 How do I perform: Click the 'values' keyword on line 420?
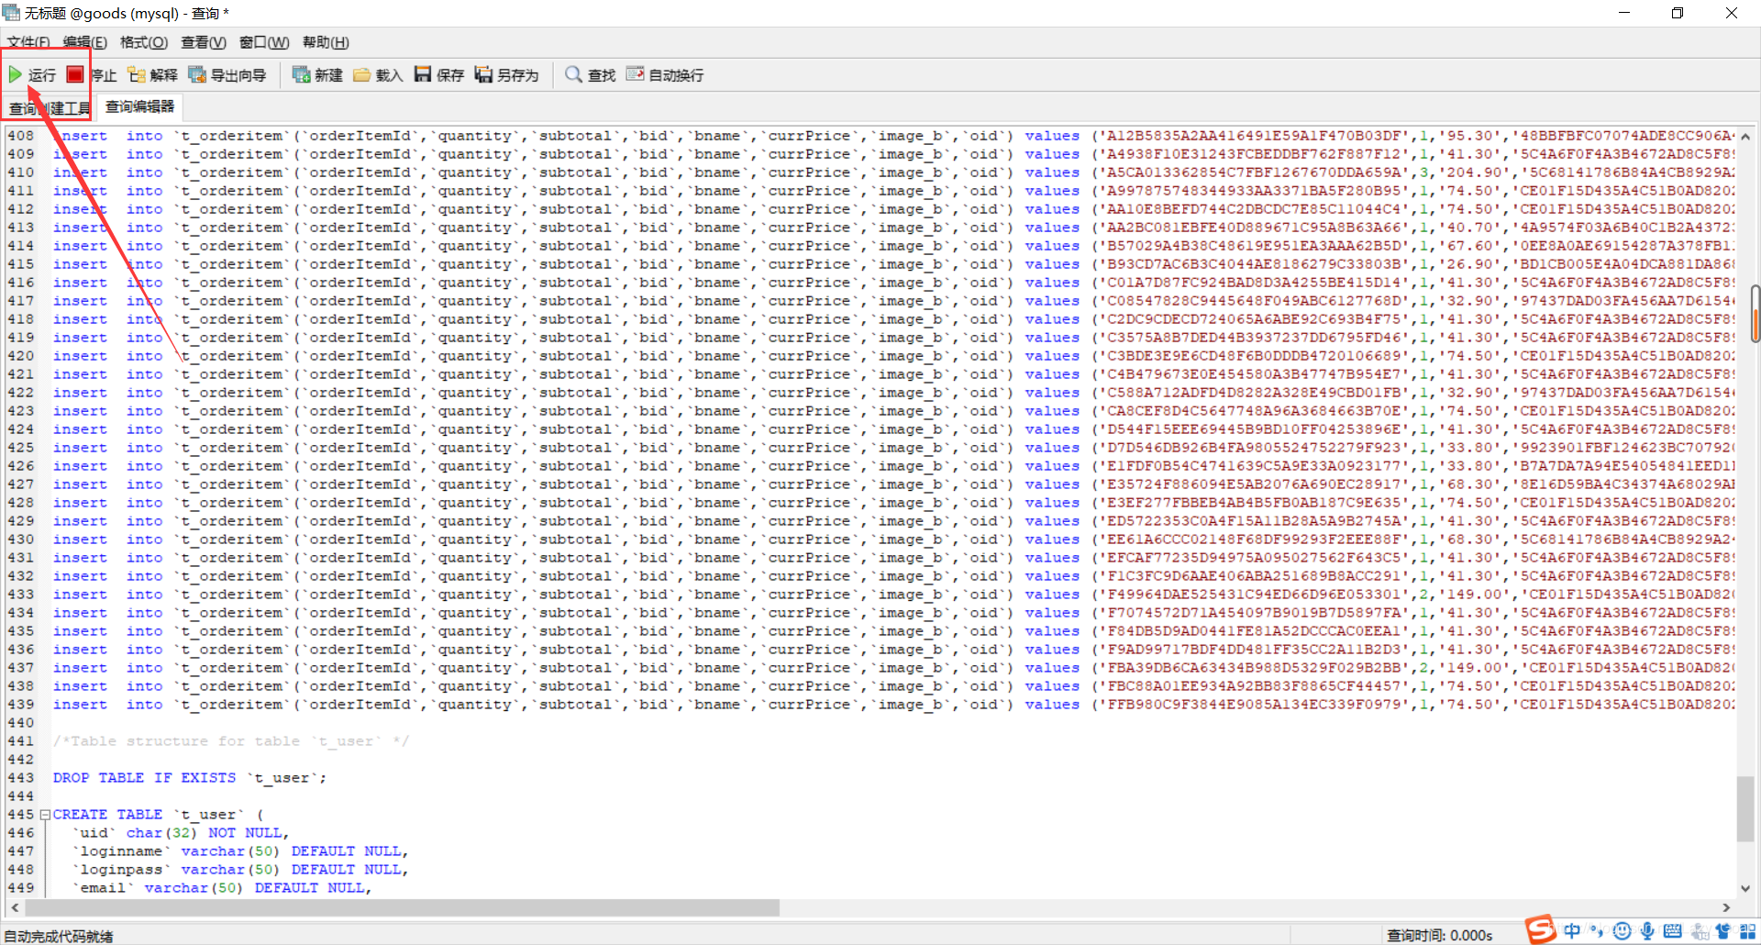pos(1052,356)
